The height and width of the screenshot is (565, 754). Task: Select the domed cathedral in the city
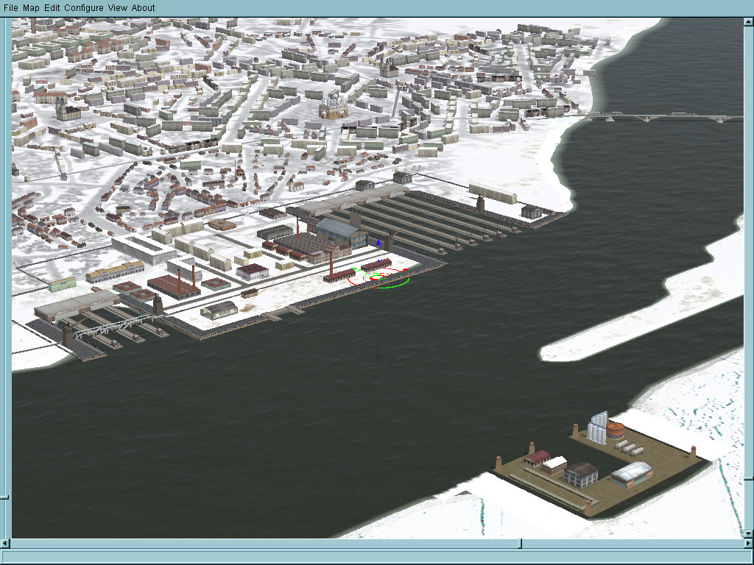pos(333,108)
